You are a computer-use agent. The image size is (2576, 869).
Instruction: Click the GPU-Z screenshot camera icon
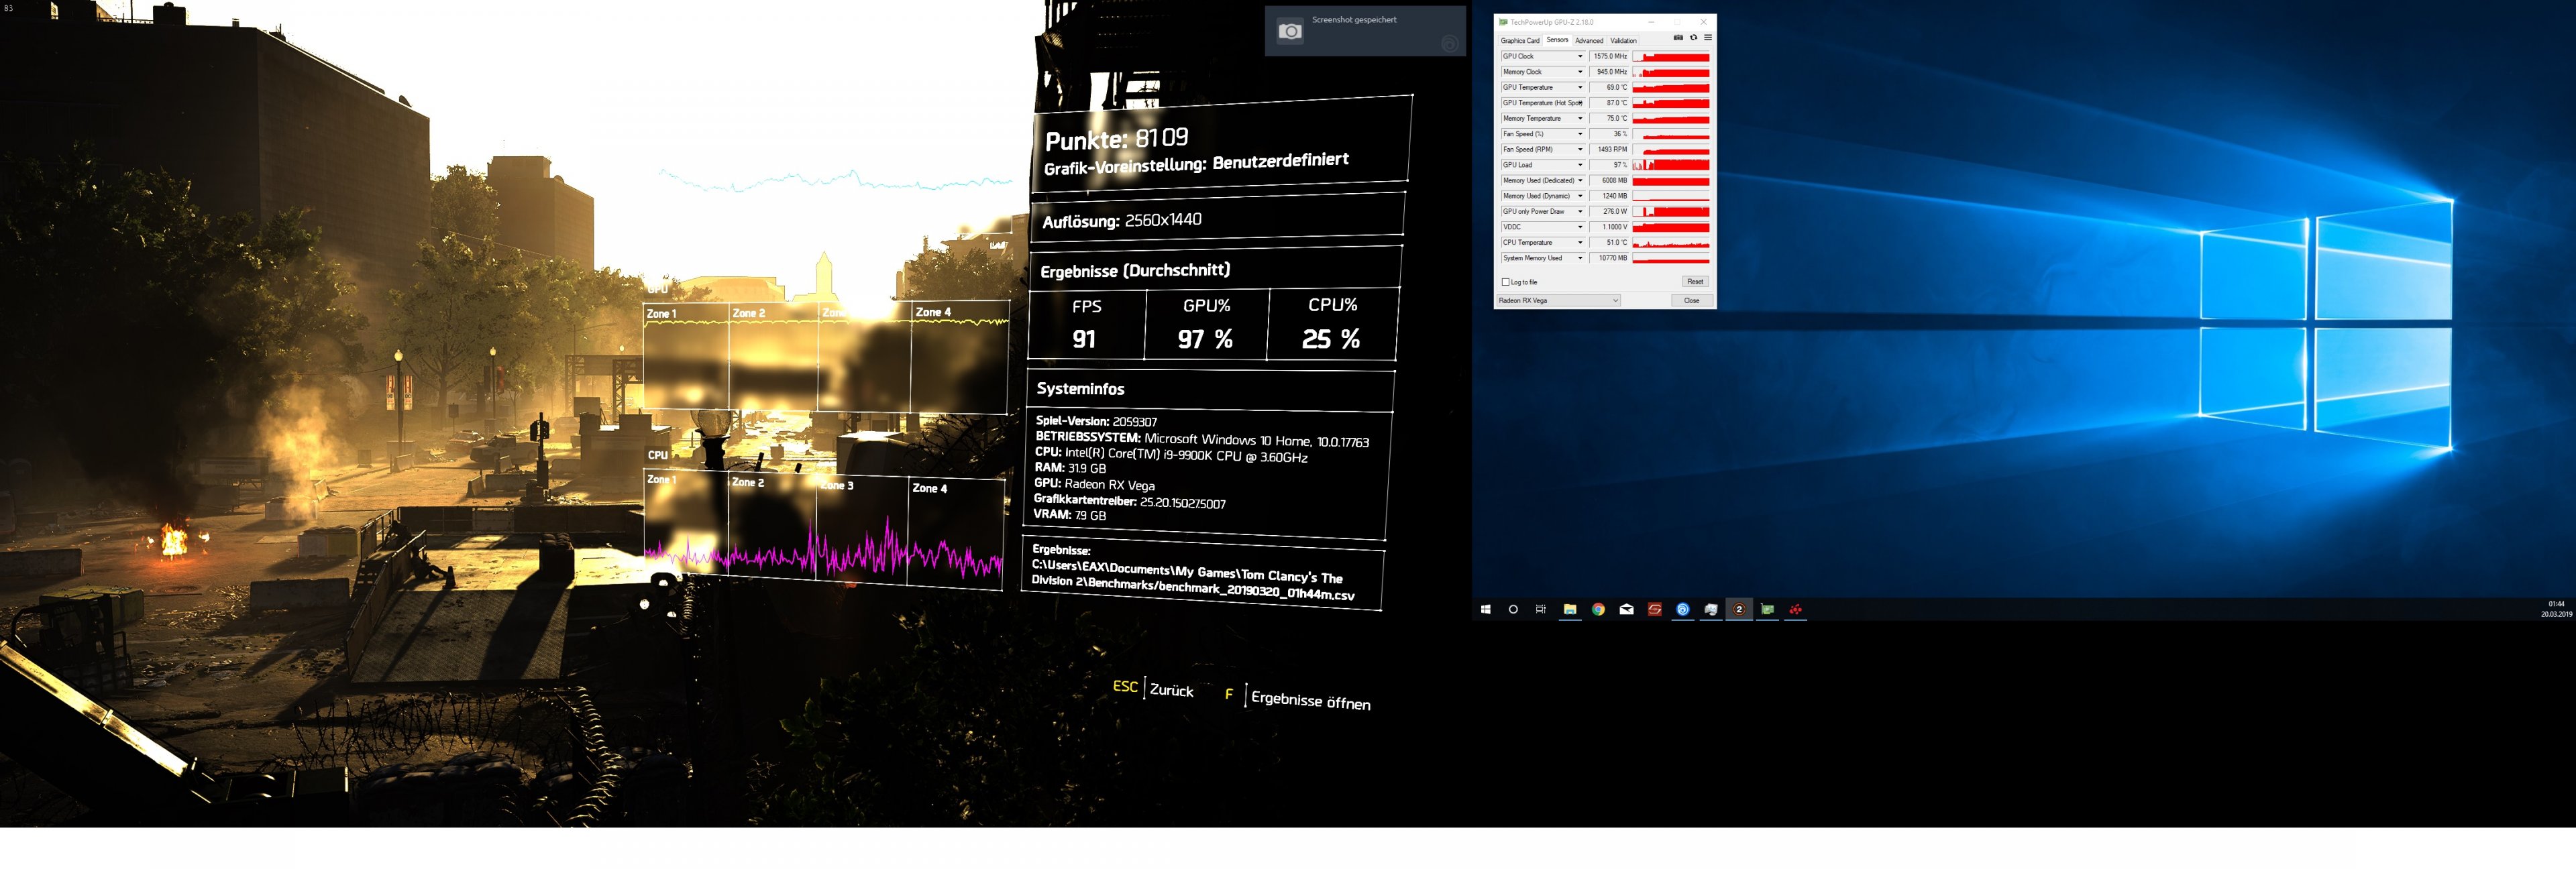pyautogui.click(x=1678, y=38)
